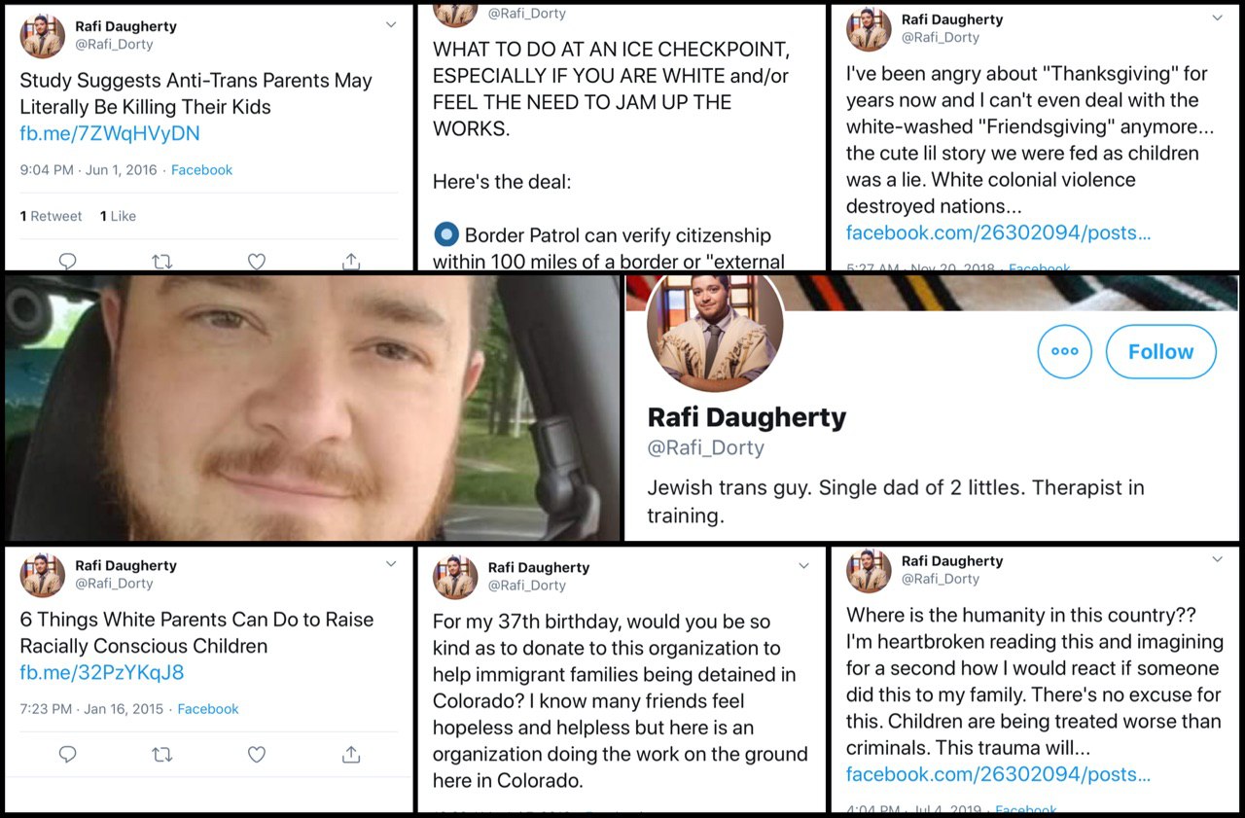Click retweet icon under anti-trans parents study tweet
Image resolution: width=1245 pixels, height=818 pixels.
pyautogui.click(x=162, y=261)
